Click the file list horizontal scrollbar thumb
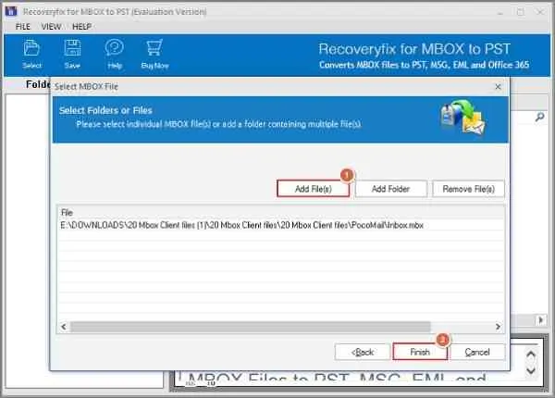 (x=251, y=327)
